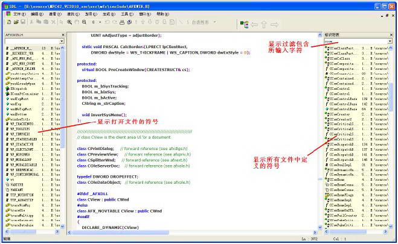Viewport: 398px width, 244px height.
Task: Close the 标识符表 identifier panel
Action: click(391, 35)
